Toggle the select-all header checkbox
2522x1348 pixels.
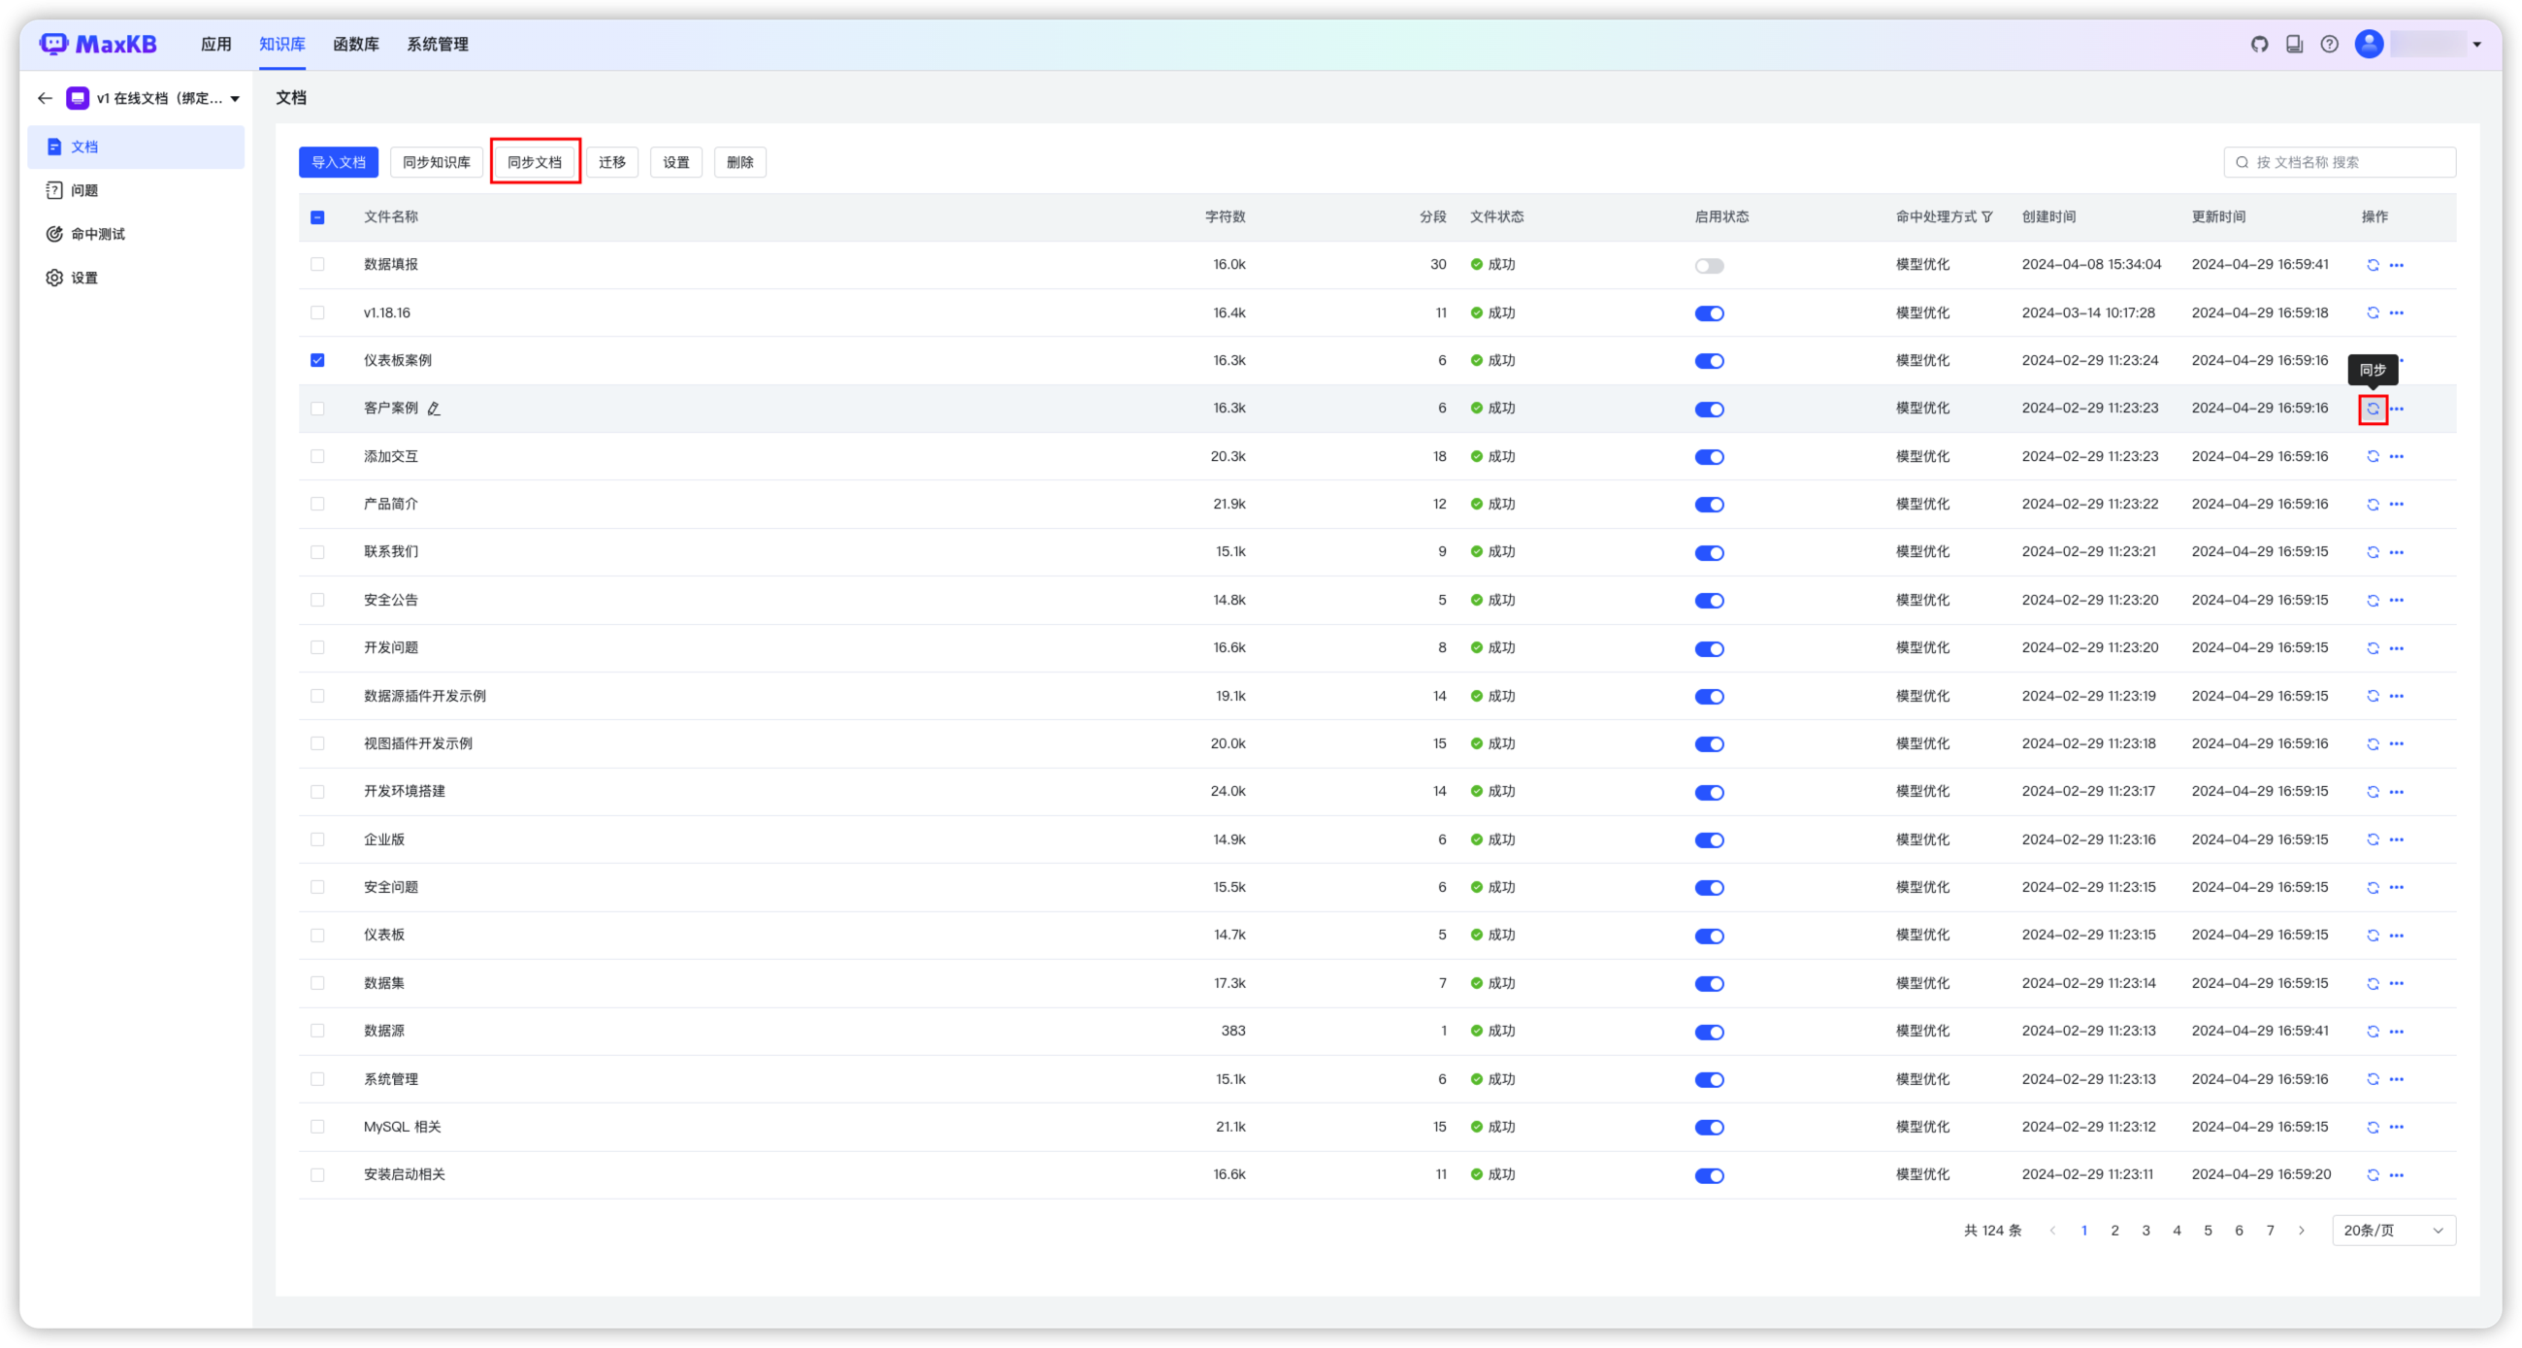coord(317,217)
